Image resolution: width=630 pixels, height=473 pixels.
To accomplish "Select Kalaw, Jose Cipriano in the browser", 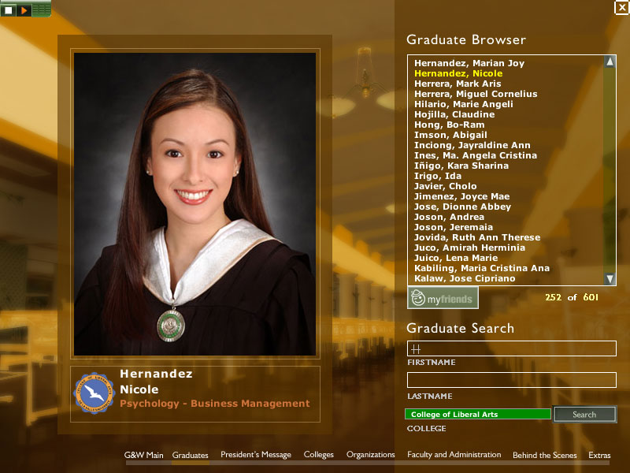I will (x=465, y=278).
